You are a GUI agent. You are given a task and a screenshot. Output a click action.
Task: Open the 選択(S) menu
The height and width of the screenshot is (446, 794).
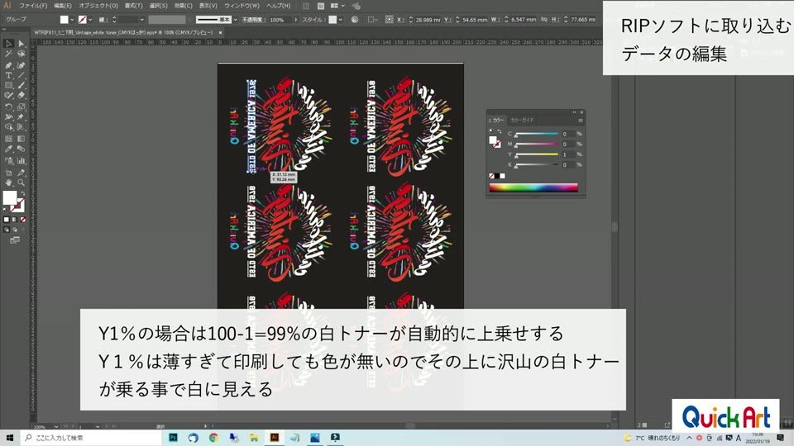tap(159, 6)
